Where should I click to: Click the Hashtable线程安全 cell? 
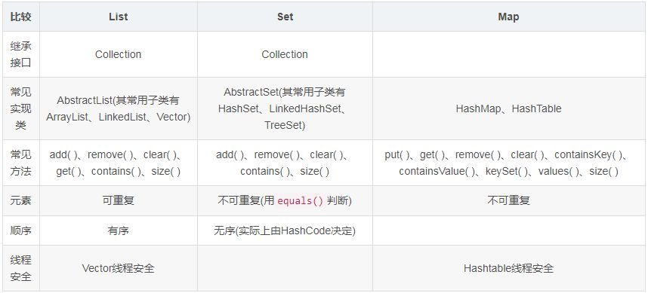coord(508,268)
